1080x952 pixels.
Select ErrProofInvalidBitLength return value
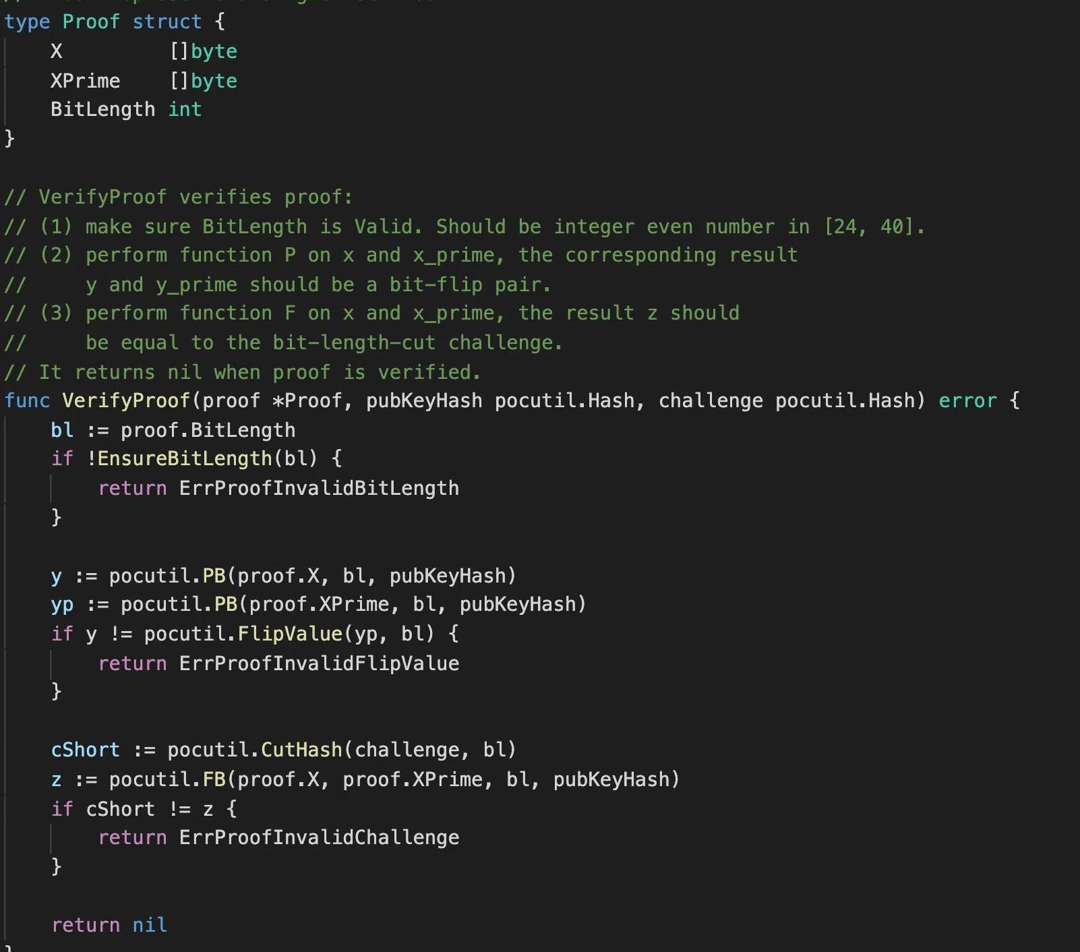point(319,488)
